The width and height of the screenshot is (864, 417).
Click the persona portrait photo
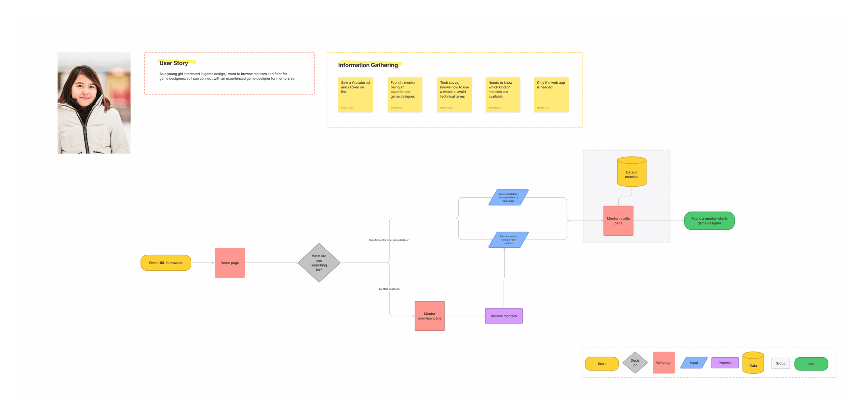point(94,103)
